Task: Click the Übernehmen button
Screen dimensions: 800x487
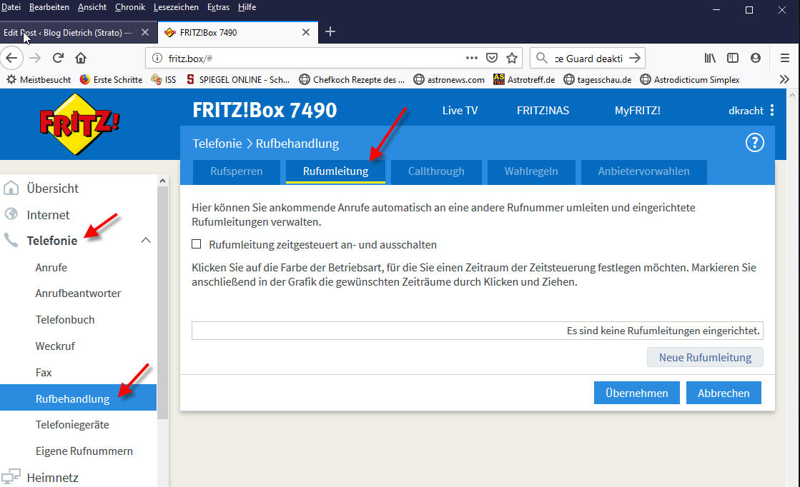Action: pos(636,393)
